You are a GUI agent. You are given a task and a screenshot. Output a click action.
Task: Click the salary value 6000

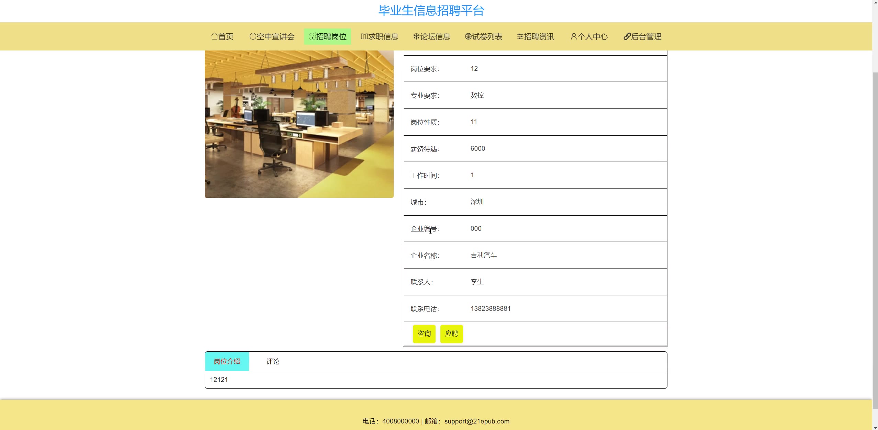[478, 148]
